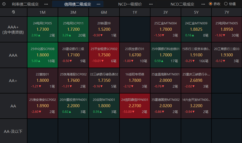Open the NCD一级报价 tab
This screenshot has height=143, width=242.
pos(130,4)
